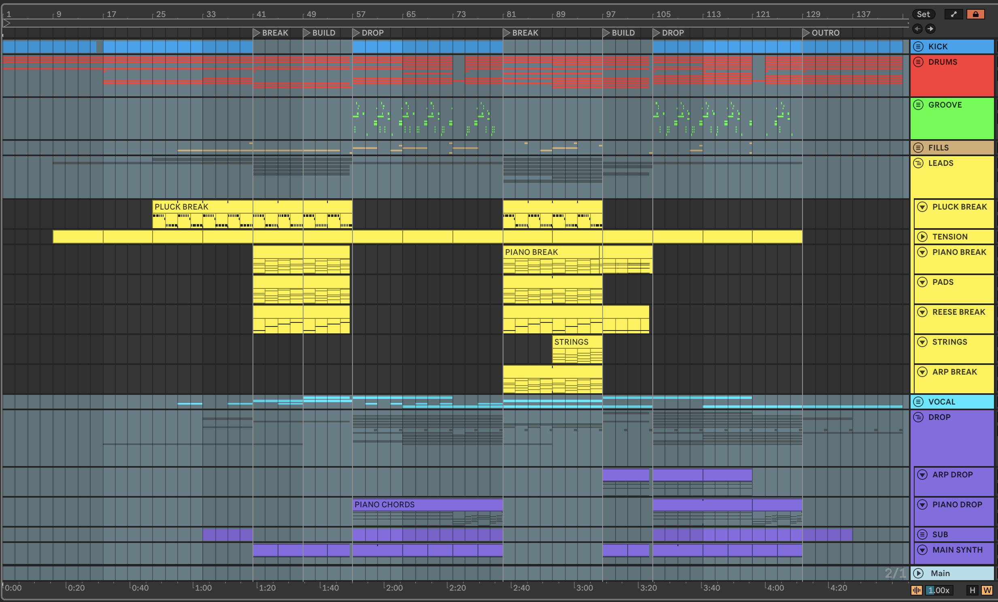Click the VOCAL group track icon
The width and height of the screenshot is (998, 602).
coord(918,402)
